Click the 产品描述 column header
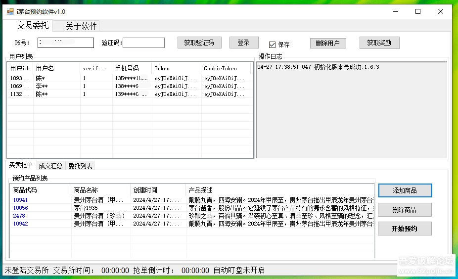The image size is (458, 279). point(280,190)
